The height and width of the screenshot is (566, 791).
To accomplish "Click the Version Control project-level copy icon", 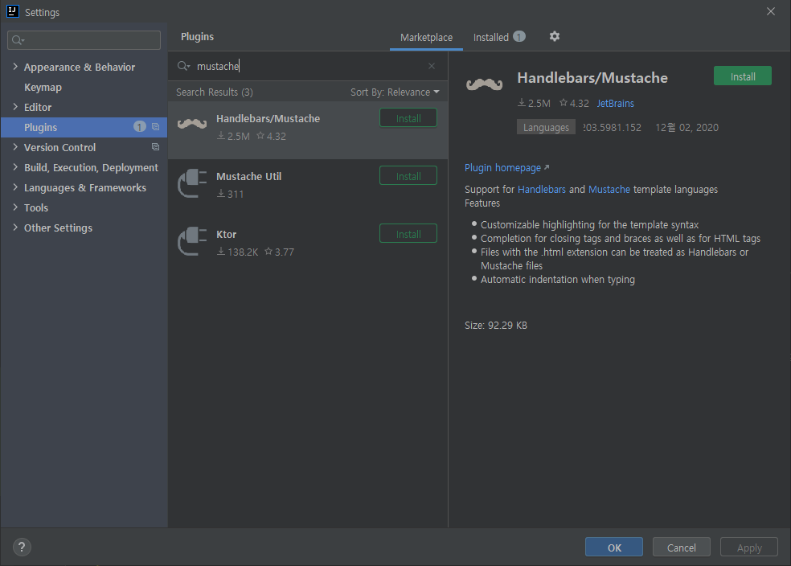I will 155,147.
